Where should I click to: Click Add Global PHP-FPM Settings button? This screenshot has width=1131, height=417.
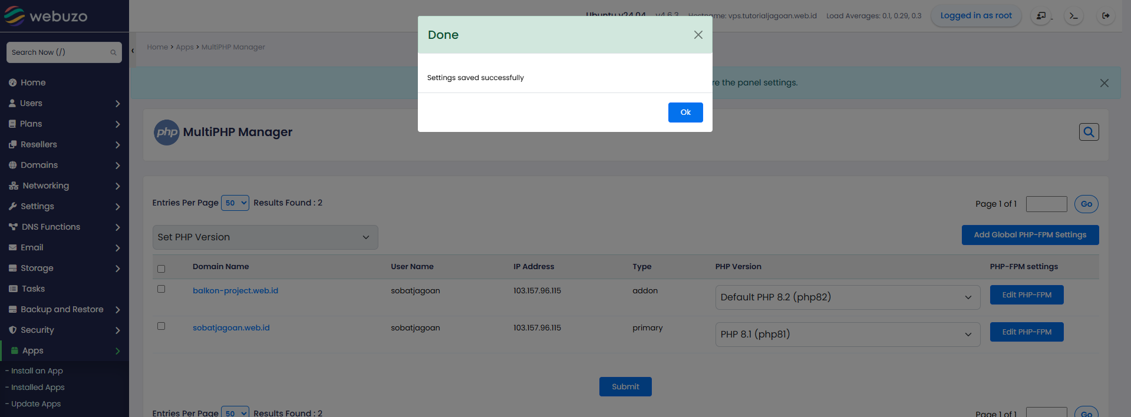pyautogui.click(x=1030, y=235)
